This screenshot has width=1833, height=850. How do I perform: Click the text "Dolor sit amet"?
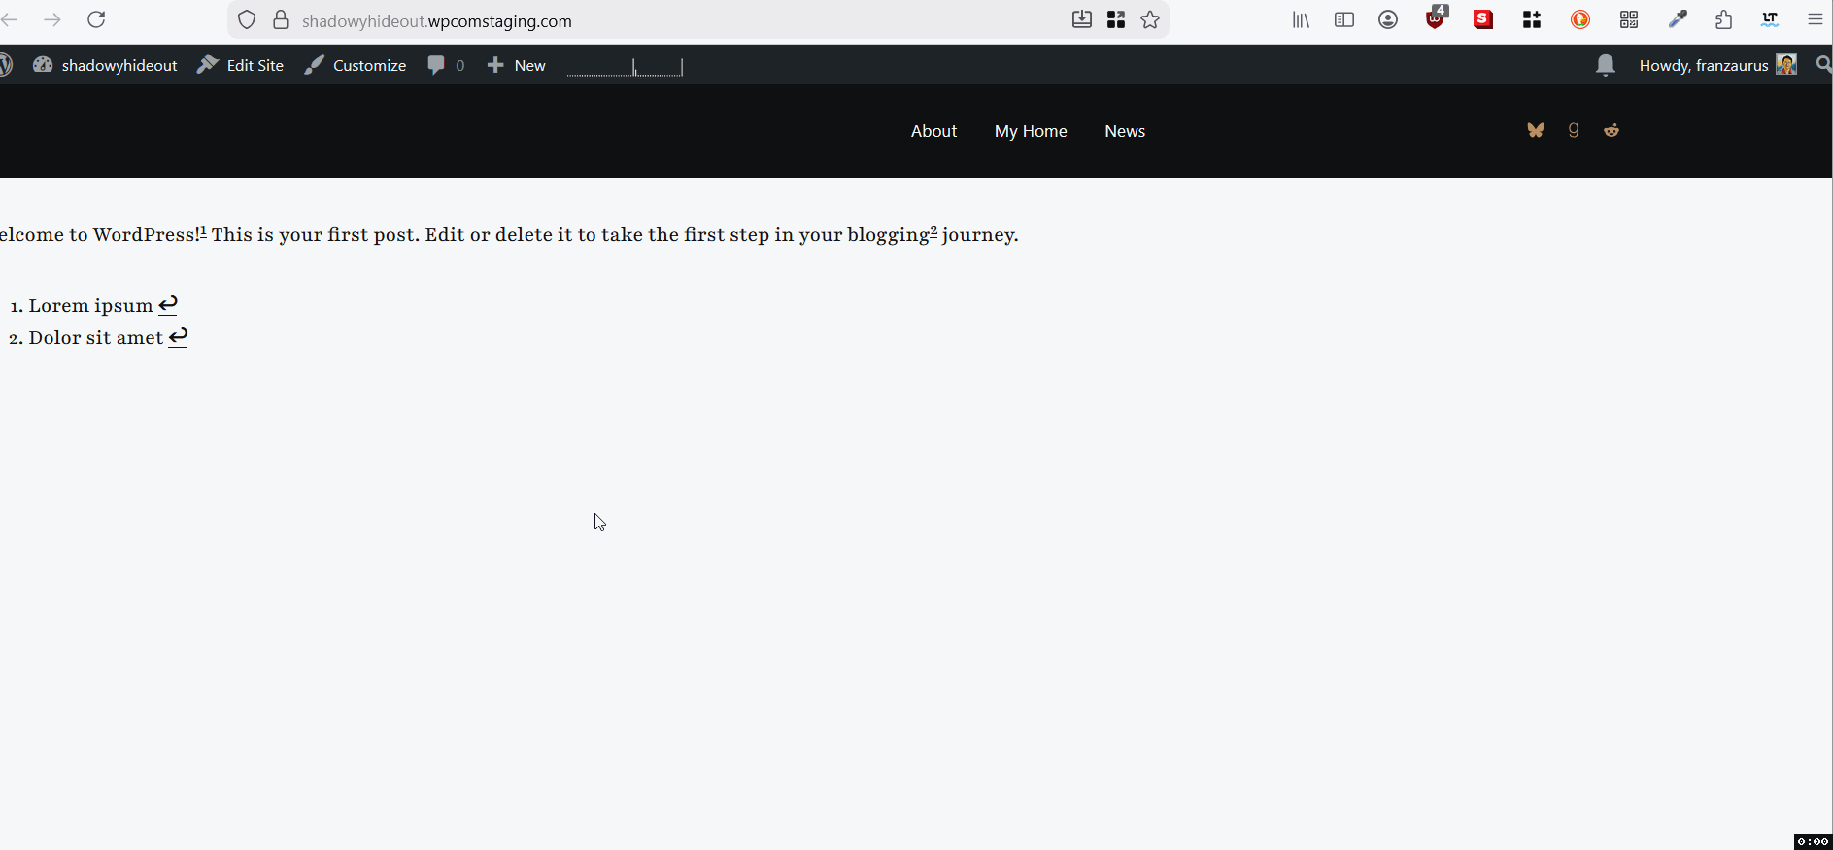click(95, 338)
